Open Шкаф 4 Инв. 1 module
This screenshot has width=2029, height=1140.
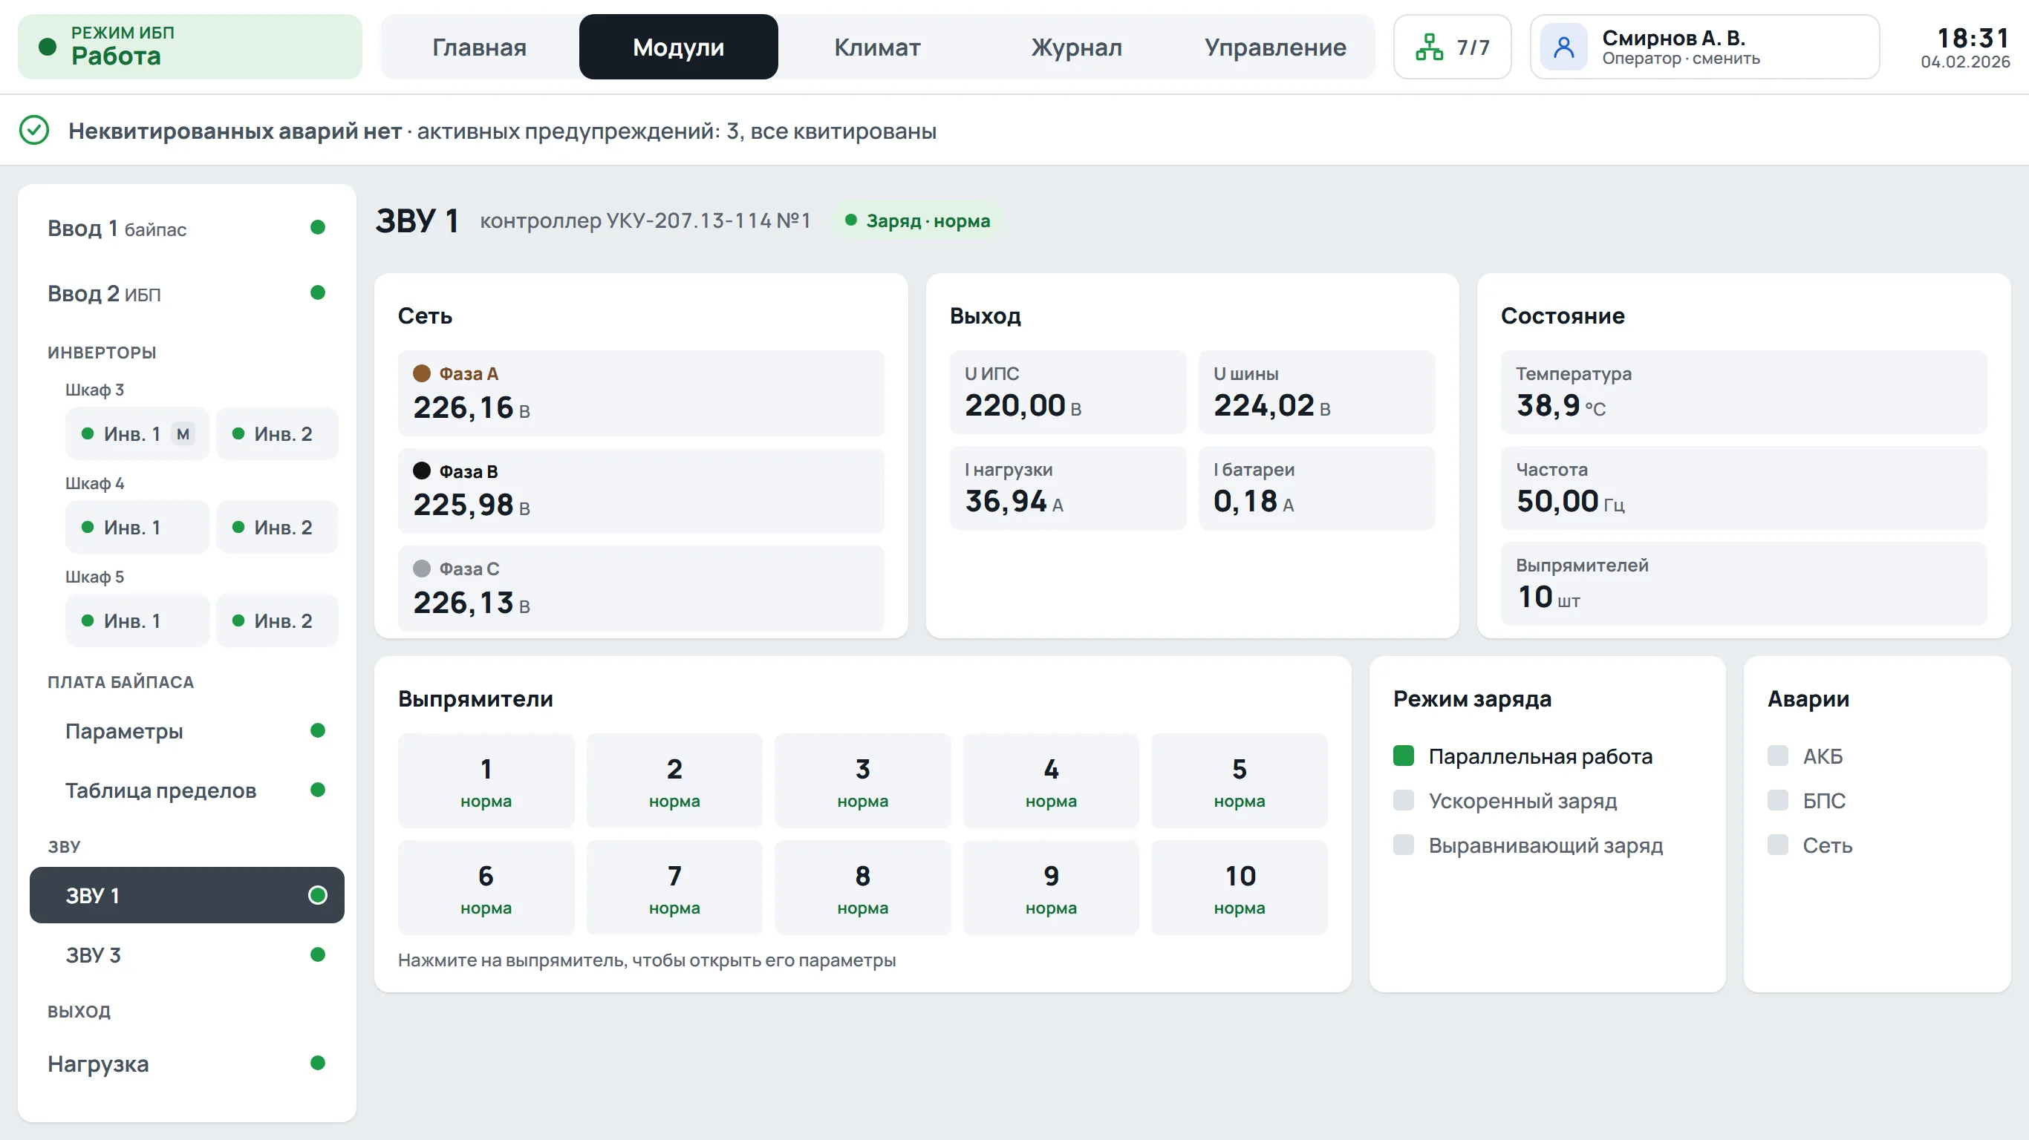(x=137, y=528)
